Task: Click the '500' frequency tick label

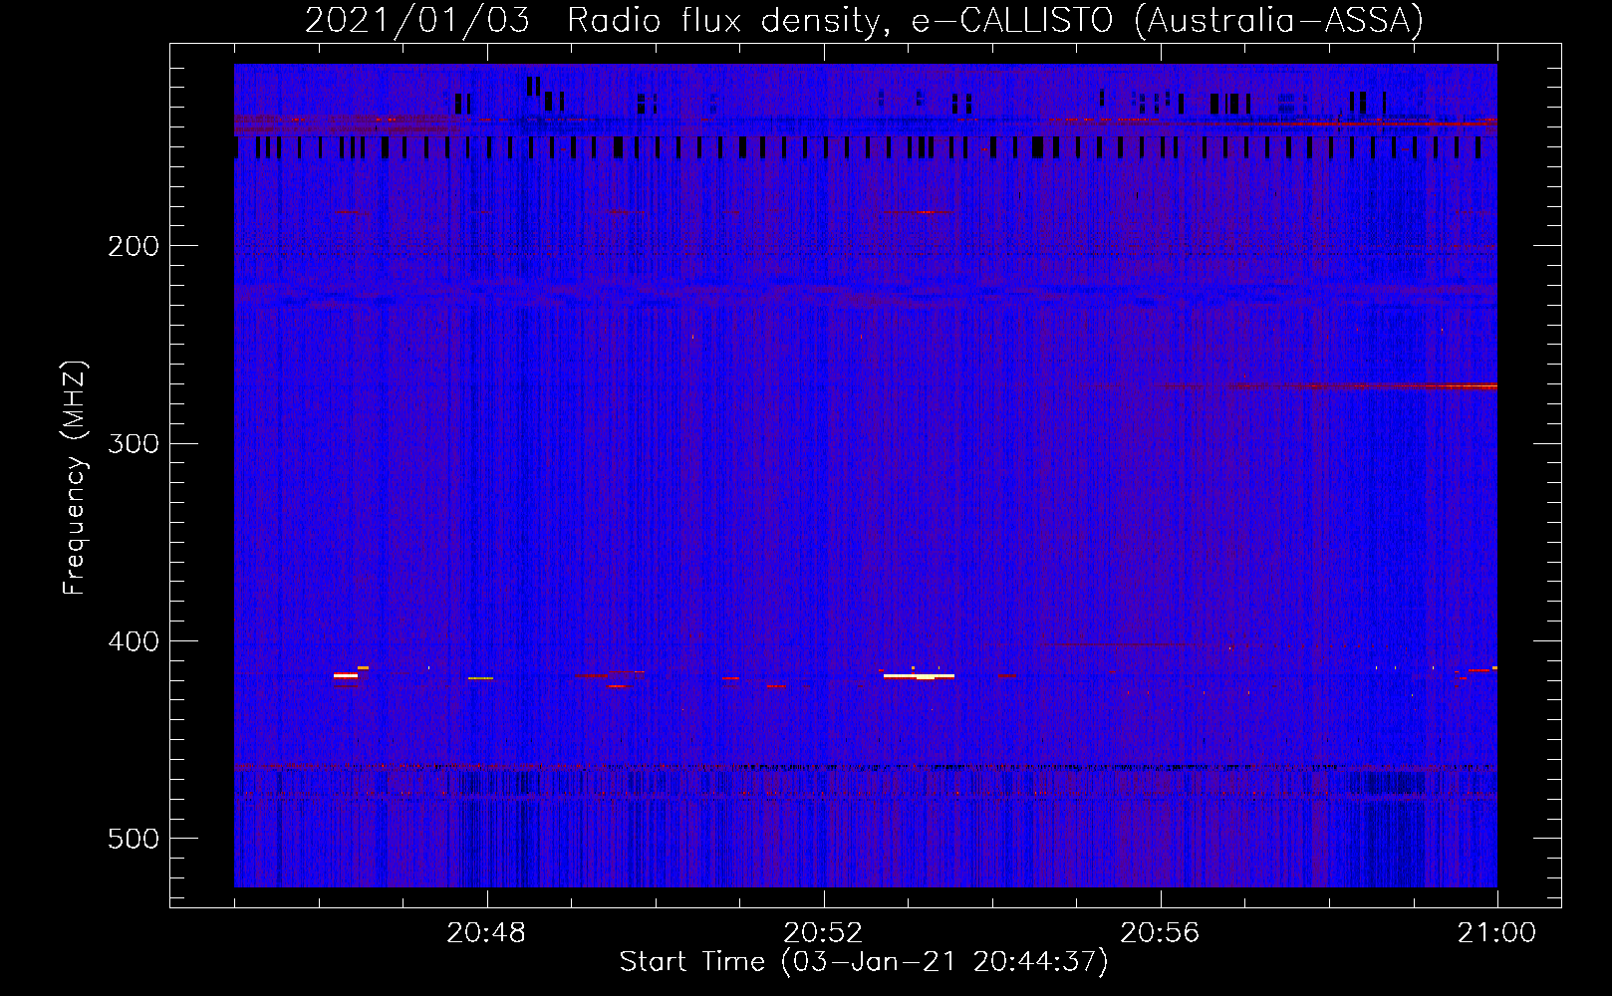Action: coord(134,839)
